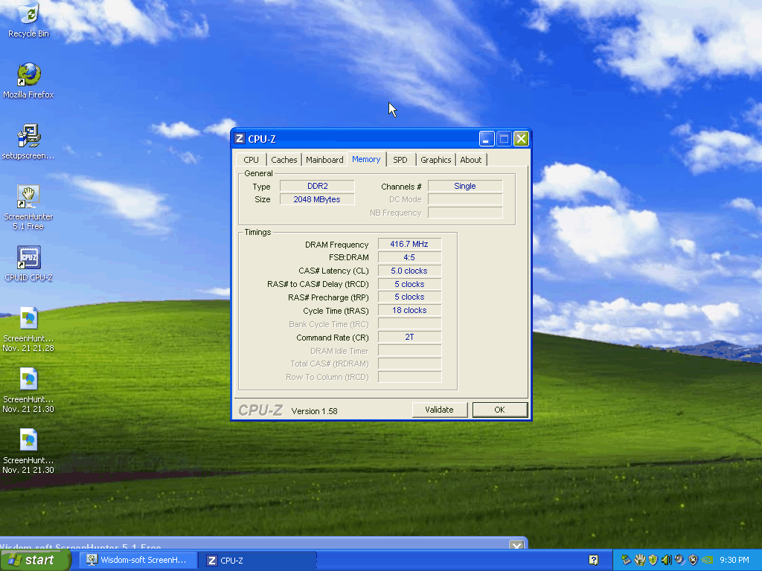
Task: Click the gray sound manager tray icon
Action: 679,560
